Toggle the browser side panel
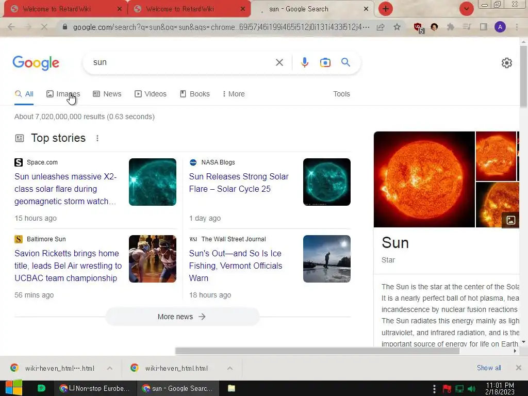The width and height of the screenshot is (528, 396). click(x=484, y=27)
